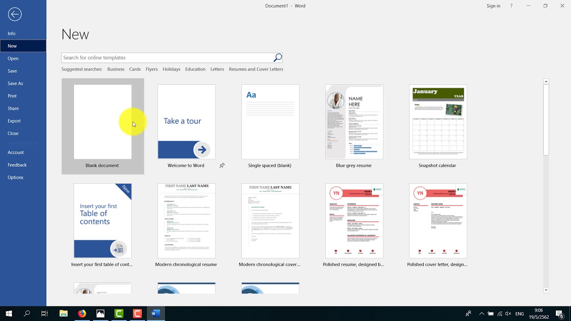Show hidden system tray icons
This screenshot has height=321, width=571.
coord(481,313)
